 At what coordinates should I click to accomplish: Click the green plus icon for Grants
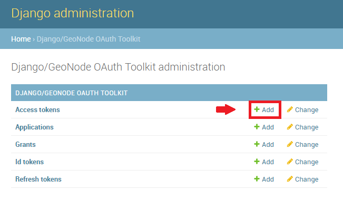[x=257, y=144]
